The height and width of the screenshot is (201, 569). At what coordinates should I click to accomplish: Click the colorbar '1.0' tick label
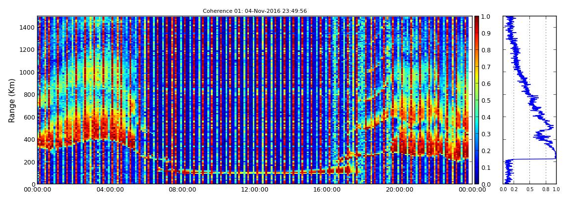[485, 17]
